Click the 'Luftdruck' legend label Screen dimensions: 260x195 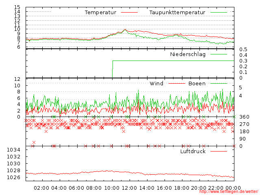(193, 151)
